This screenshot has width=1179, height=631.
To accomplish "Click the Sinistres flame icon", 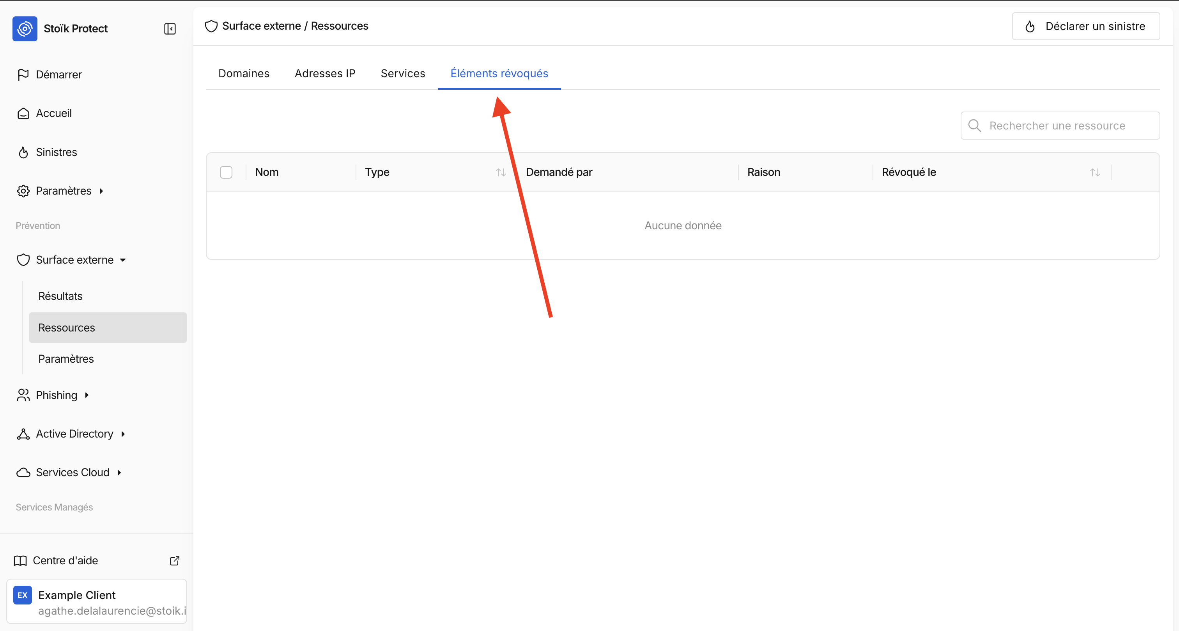I will click(23, 152).
